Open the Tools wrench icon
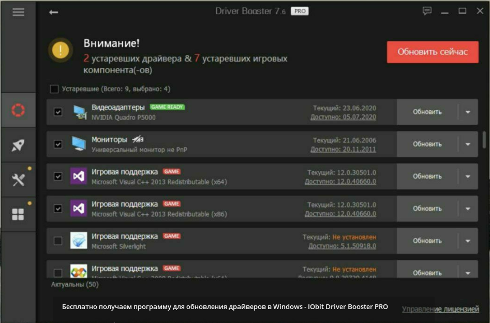This screenshot has width=490, height=323. point(18,180)
